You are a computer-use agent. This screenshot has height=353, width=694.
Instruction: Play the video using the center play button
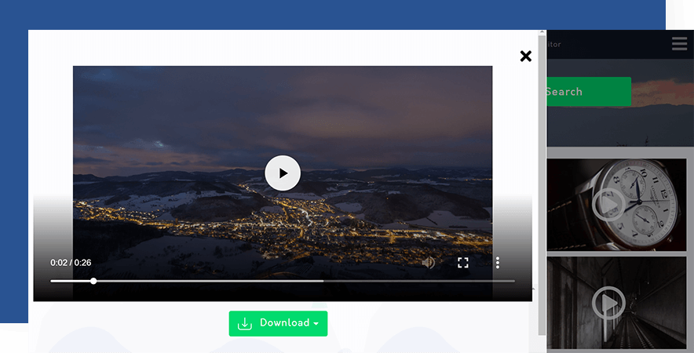(x=283, y=173)
